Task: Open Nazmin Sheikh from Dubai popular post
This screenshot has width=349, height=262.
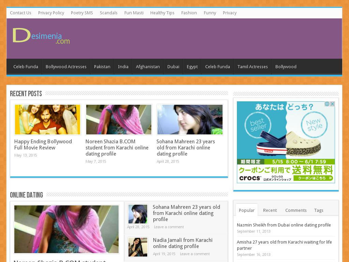Action: [284, 225]
